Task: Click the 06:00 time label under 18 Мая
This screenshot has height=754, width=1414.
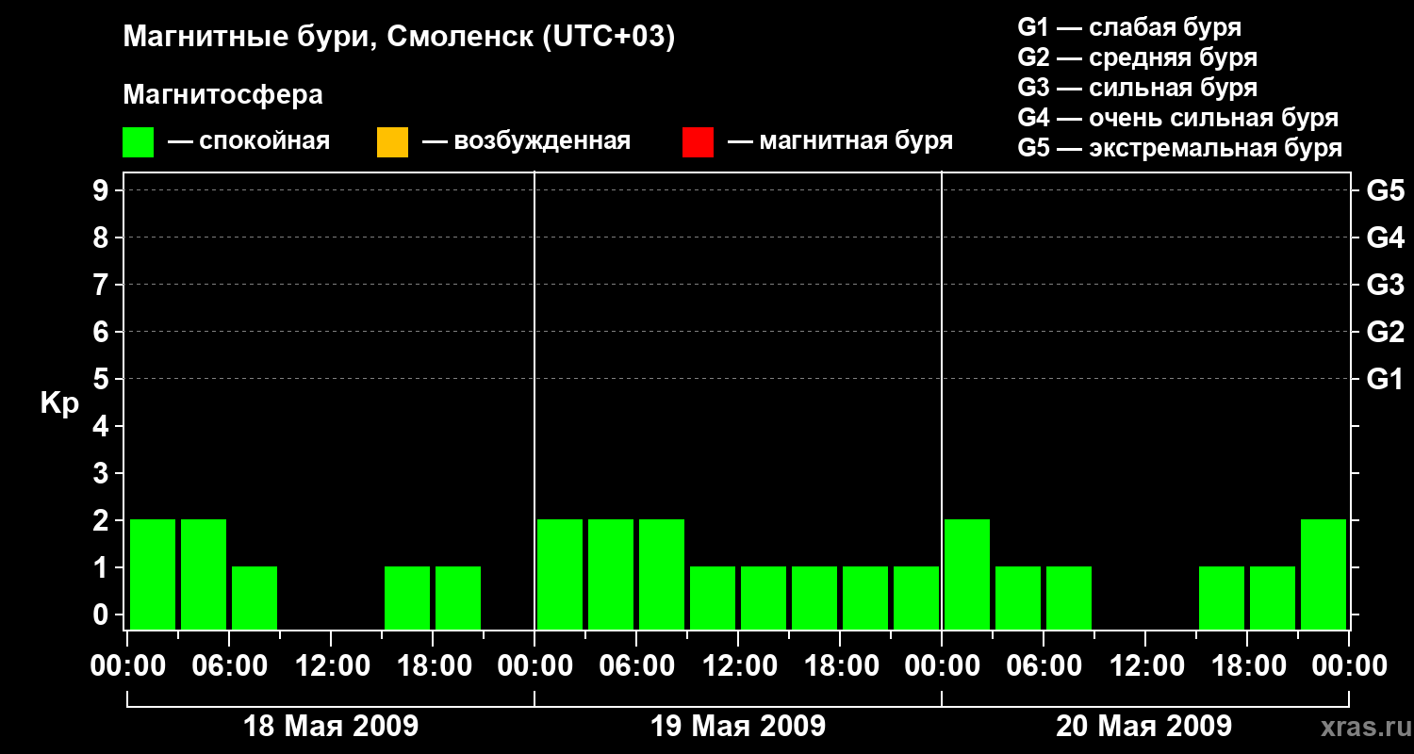Action: tap(229, 666)
